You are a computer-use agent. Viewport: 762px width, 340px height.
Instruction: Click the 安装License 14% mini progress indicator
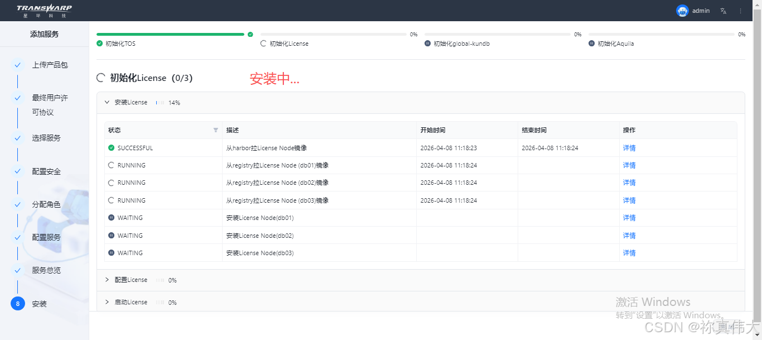(x=160, y=103)
